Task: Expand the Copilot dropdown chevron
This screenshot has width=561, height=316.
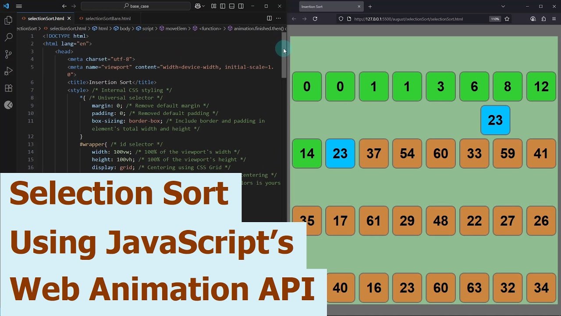Action: (204, 6)
